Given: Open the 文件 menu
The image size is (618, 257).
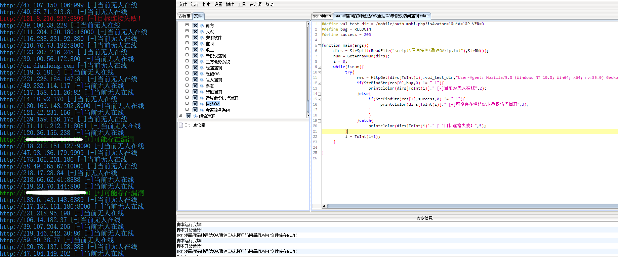Looking at the screenshot, I should pyautogui.click(x=183, y=4).
